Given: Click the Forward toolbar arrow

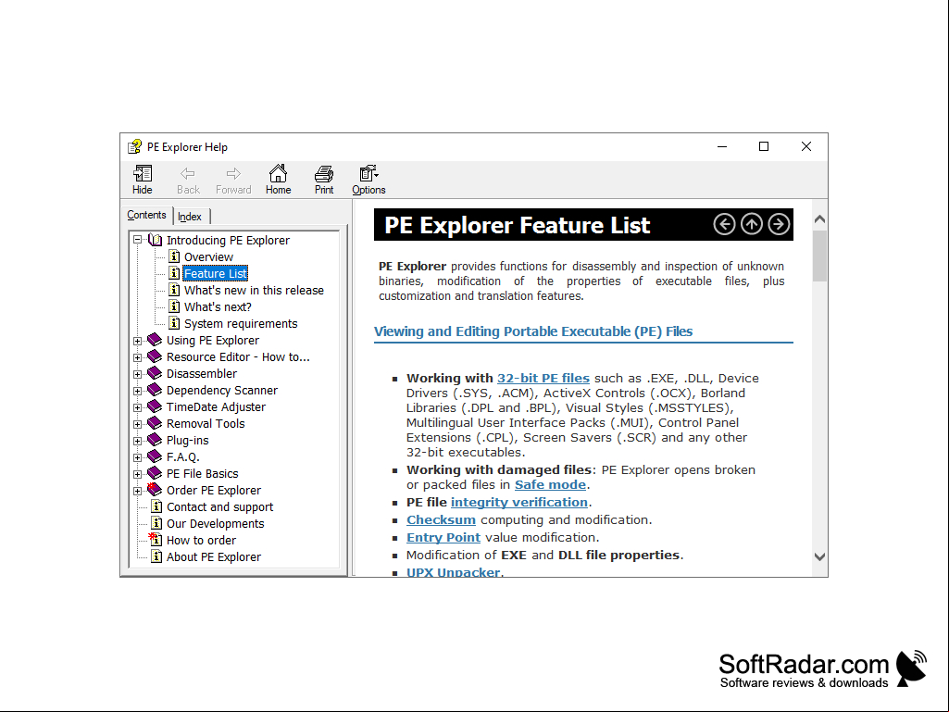Looking at the screenshot, I should (x=233, y=180).
